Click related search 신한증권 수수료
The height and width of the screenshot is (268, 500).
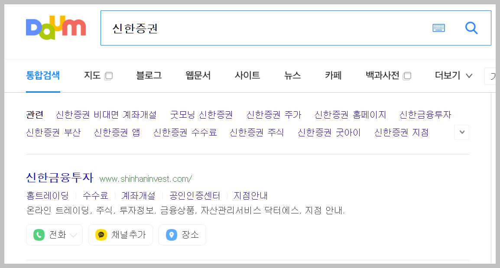[x=185, y=132]
